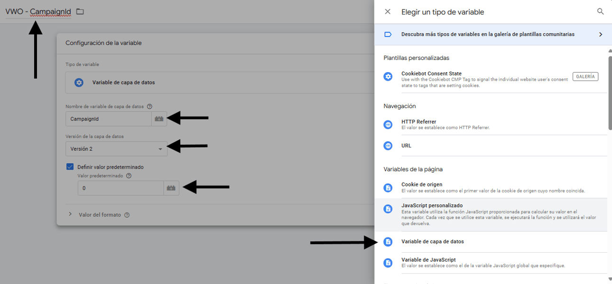
Task: Click Variables de la página heading
Action: pyautogui.click(x=413, y=169)
